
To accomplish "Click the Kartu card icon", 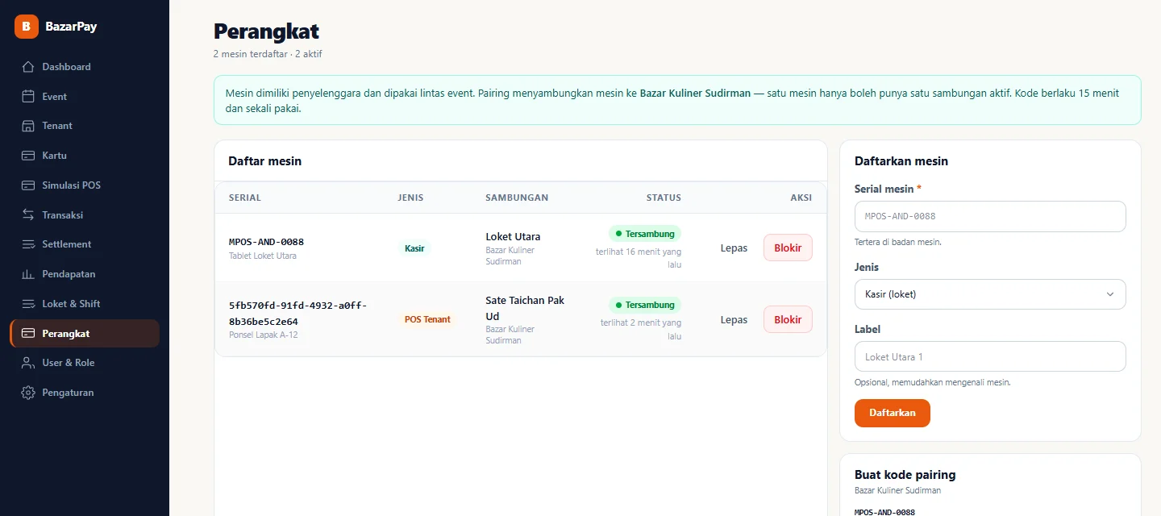I will pos(28,156).
